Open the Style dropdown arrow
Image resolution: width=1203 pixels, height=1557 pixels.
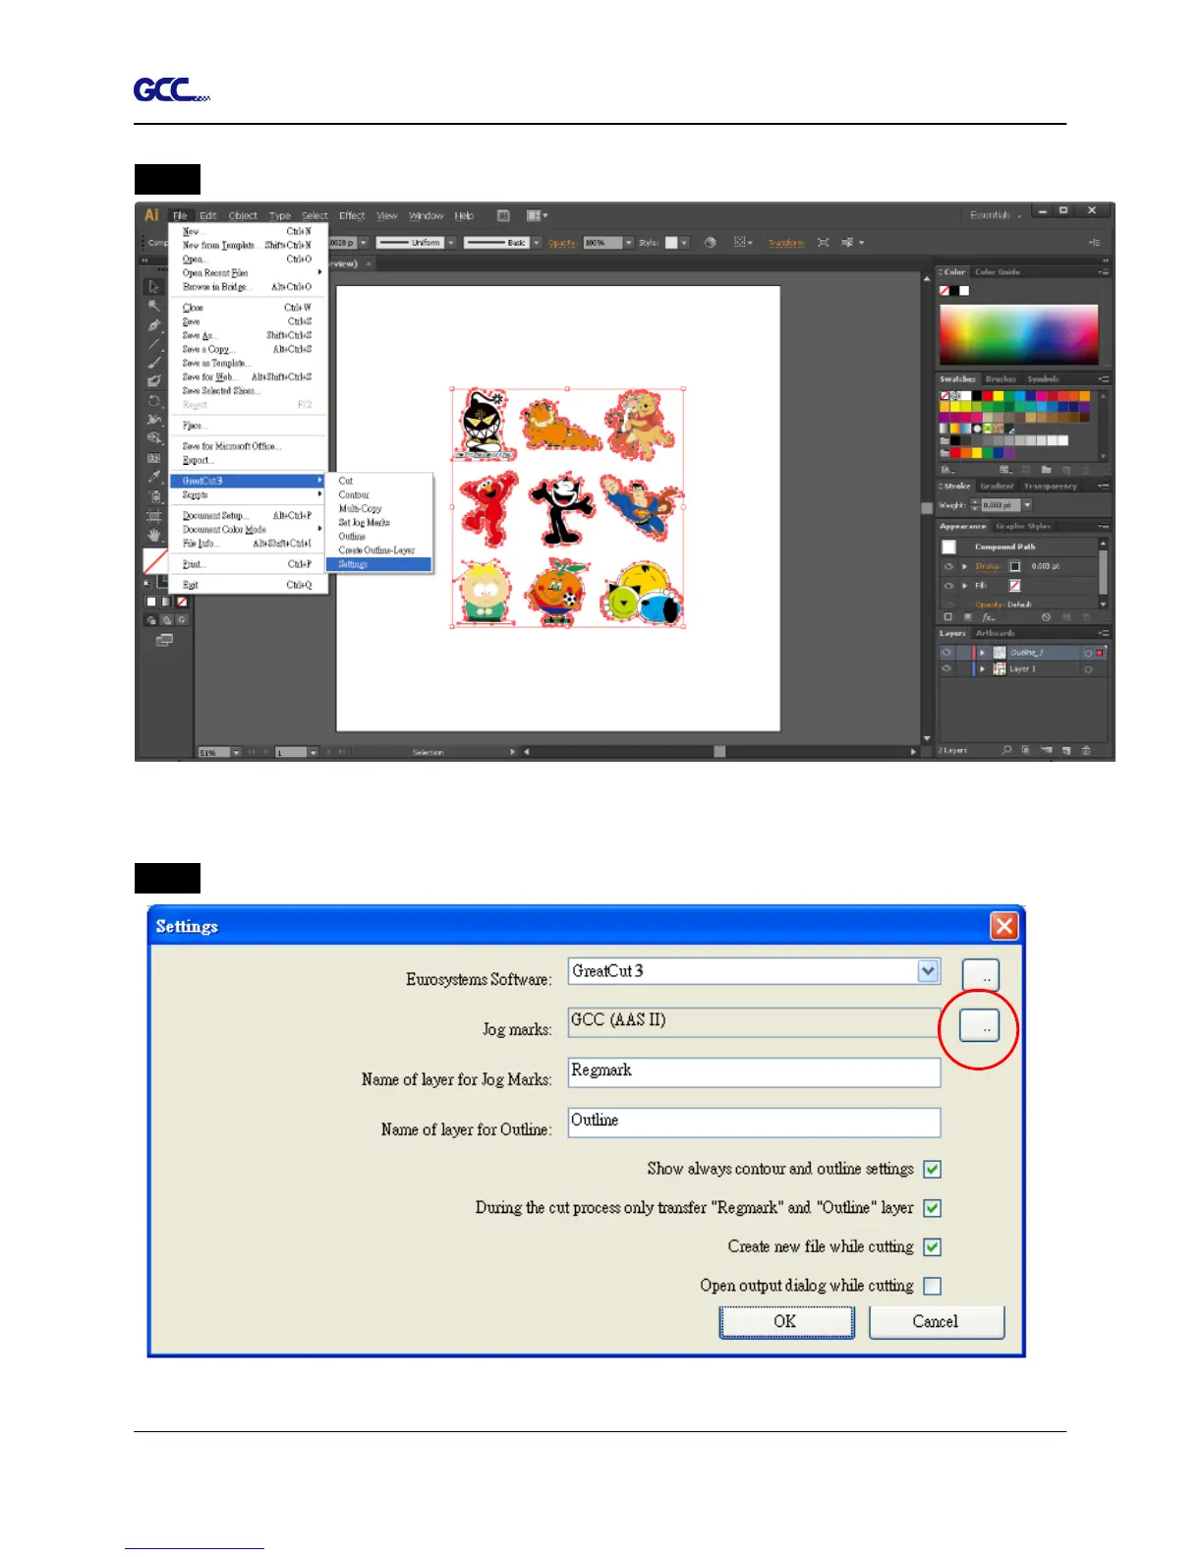684,242
